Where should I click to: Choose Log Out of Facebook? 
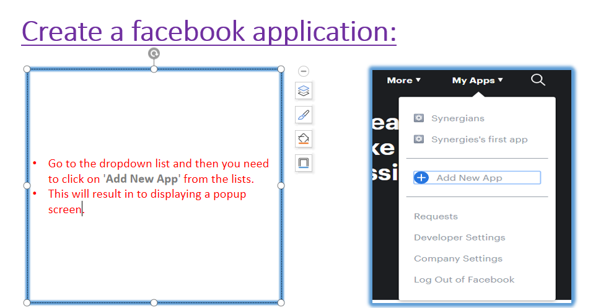464,279
